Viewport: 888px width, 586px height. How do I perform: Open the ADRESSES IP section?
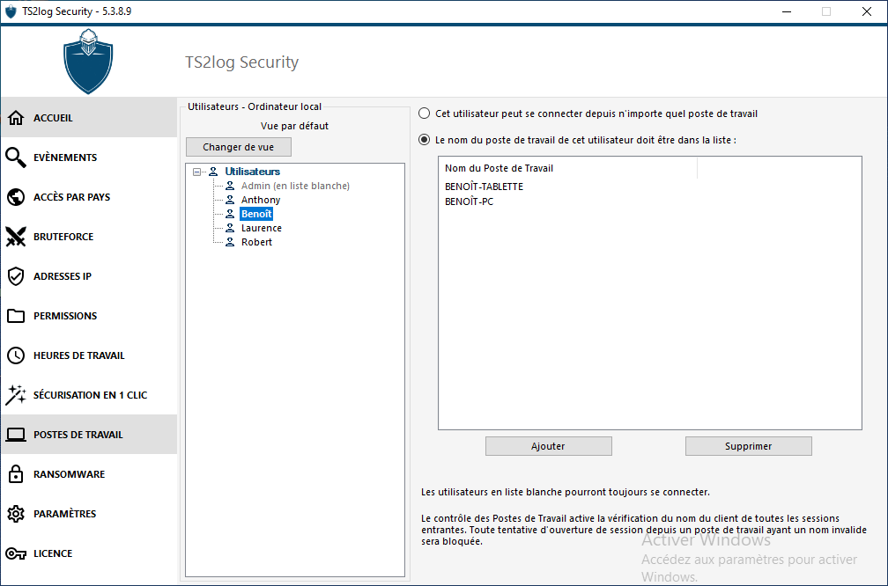(x=89, y=276)
